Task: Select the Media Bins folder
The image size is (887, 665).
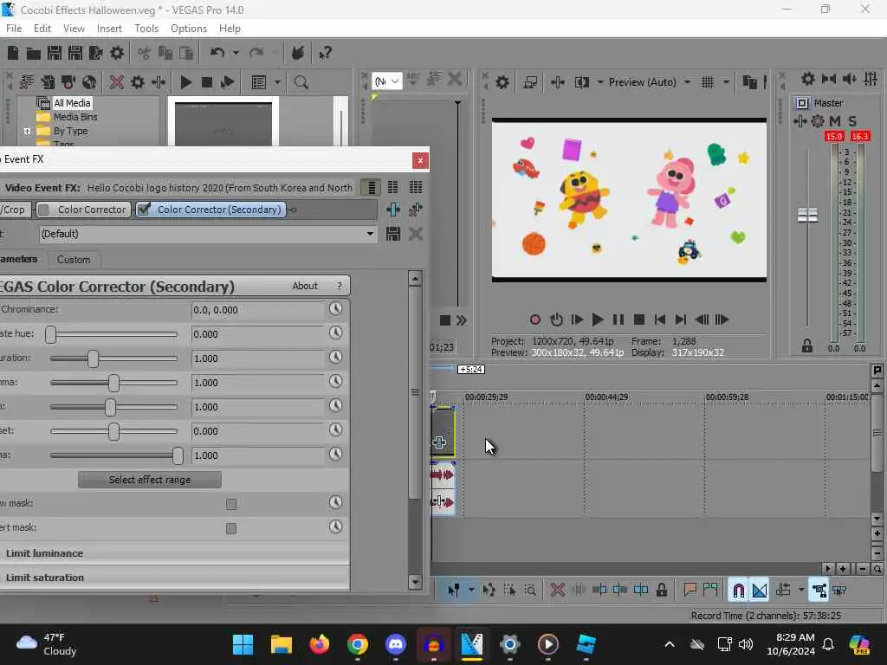Action: point(75,117)
